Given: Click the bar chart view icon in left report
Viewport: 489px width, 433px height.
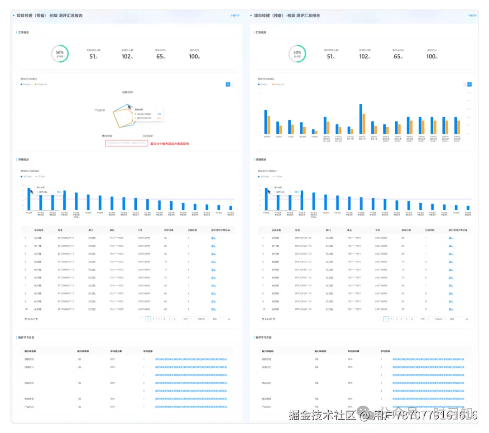Looking at the screenshot, I should click(x=232, y=84).
